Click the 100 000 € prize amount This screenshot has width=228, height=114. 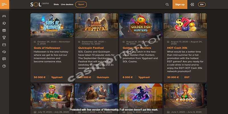[x=85, y=77]
